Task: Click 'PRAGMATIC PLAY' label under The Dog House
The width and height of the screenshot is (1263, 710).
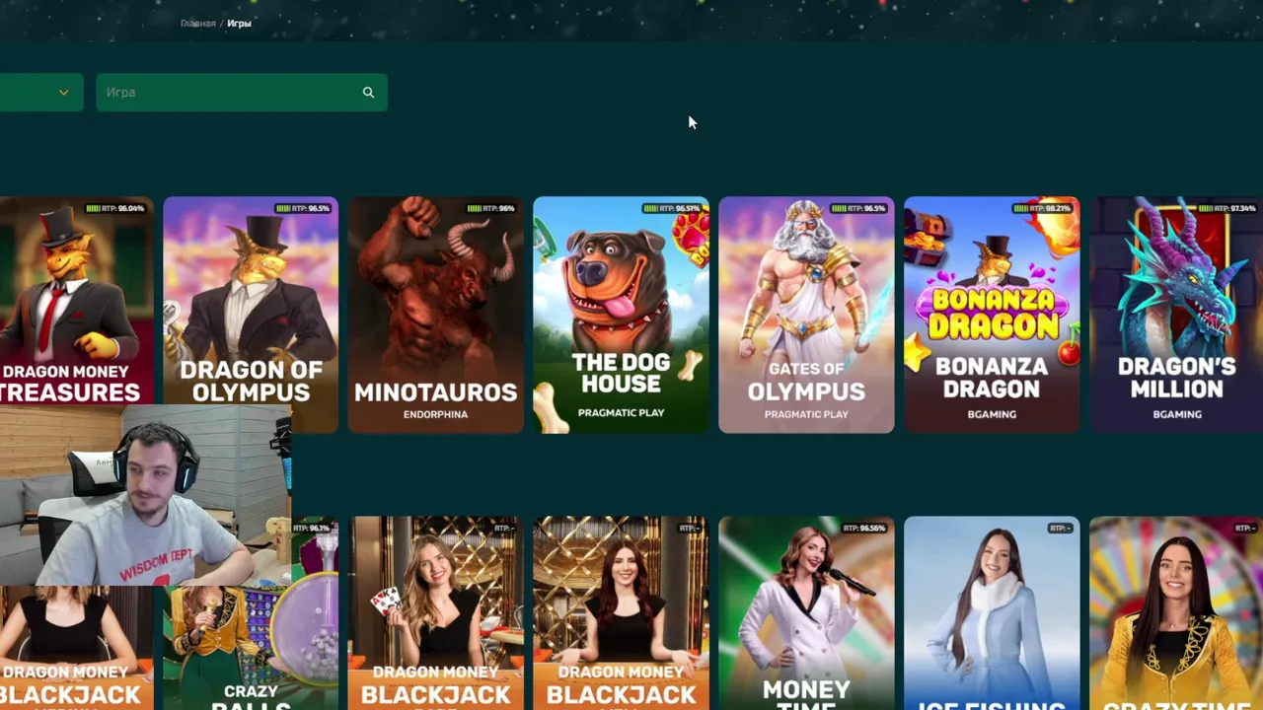Action: [x=621, y=413]
